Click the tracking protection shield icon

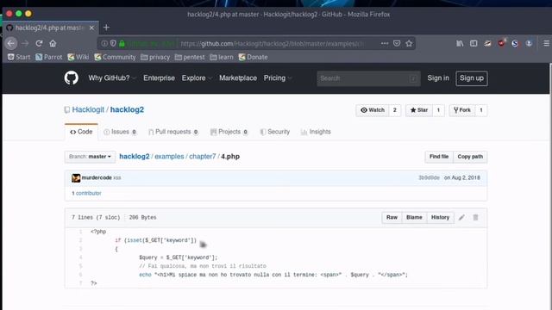113,44
